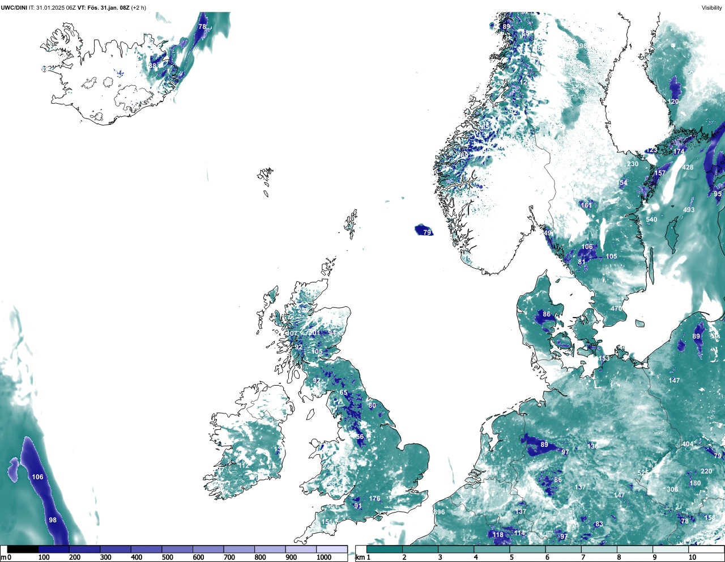Click the '54' value in Sweden
Viewport: 725px width, 562px height.
point(624,183)
